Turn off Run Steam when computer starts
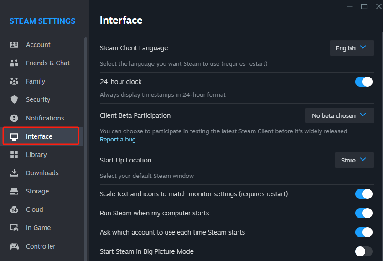 tap(364, 213)
